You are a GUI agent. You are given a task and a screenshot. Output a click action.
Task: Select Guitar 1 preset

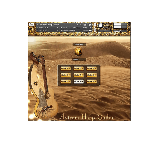66,68
